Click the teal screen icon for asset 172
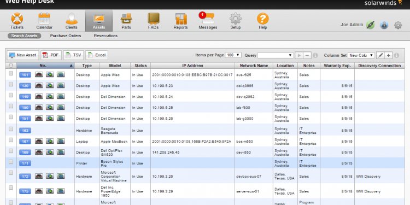The height and width of the screenshot is (205, 410). (61, 176)
